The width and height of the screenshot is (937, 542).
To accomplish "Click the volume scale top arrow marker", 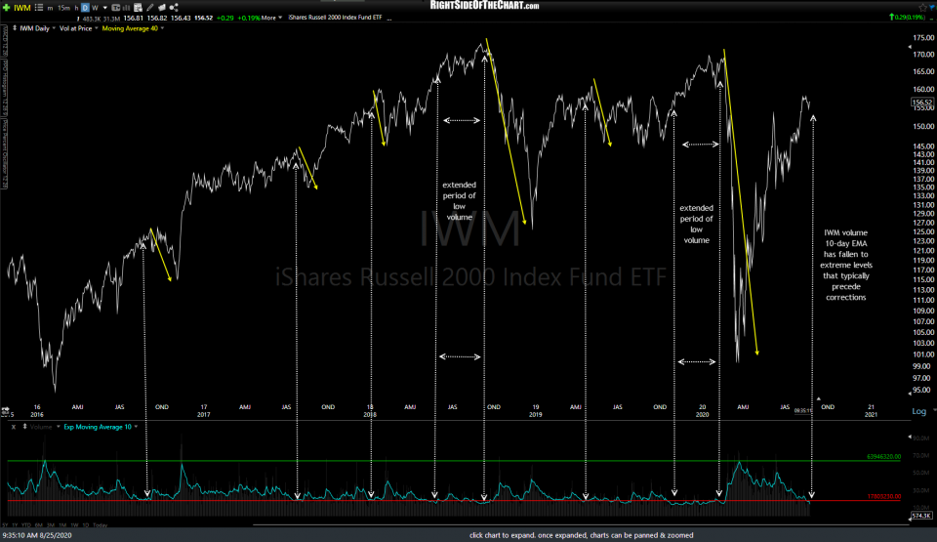I will [910, 438].
